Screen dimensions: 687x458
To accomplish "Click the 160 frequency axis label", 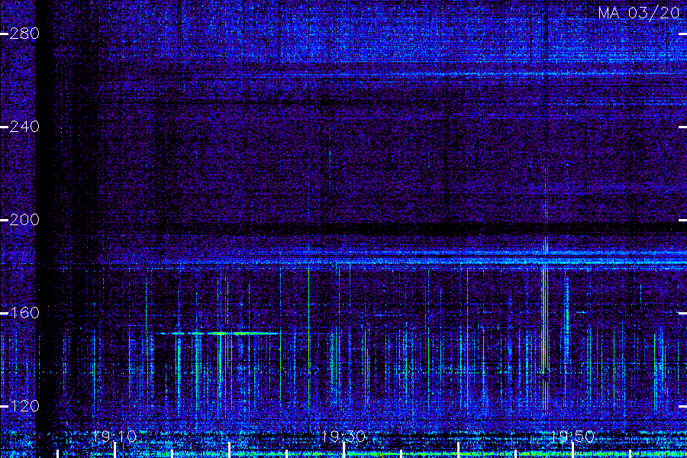I will (24, 313).
